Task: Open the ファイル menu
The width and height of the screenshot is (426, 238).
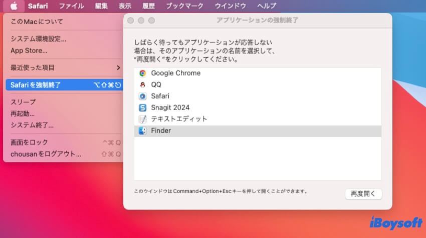Action: pyautogui.click(x=72, y=5)
